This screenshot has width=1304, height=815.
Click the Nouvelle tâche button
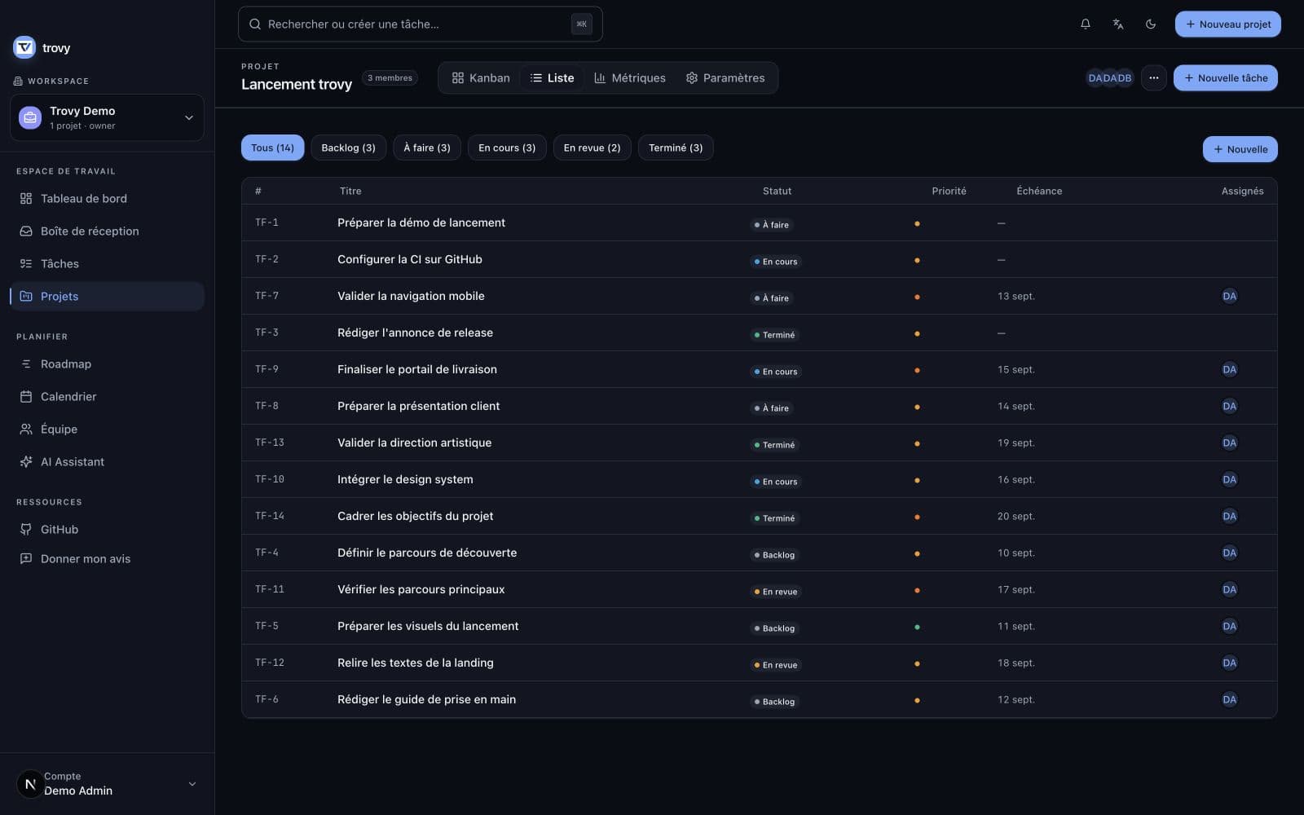pyautogui.click(x=1226, y=78)
